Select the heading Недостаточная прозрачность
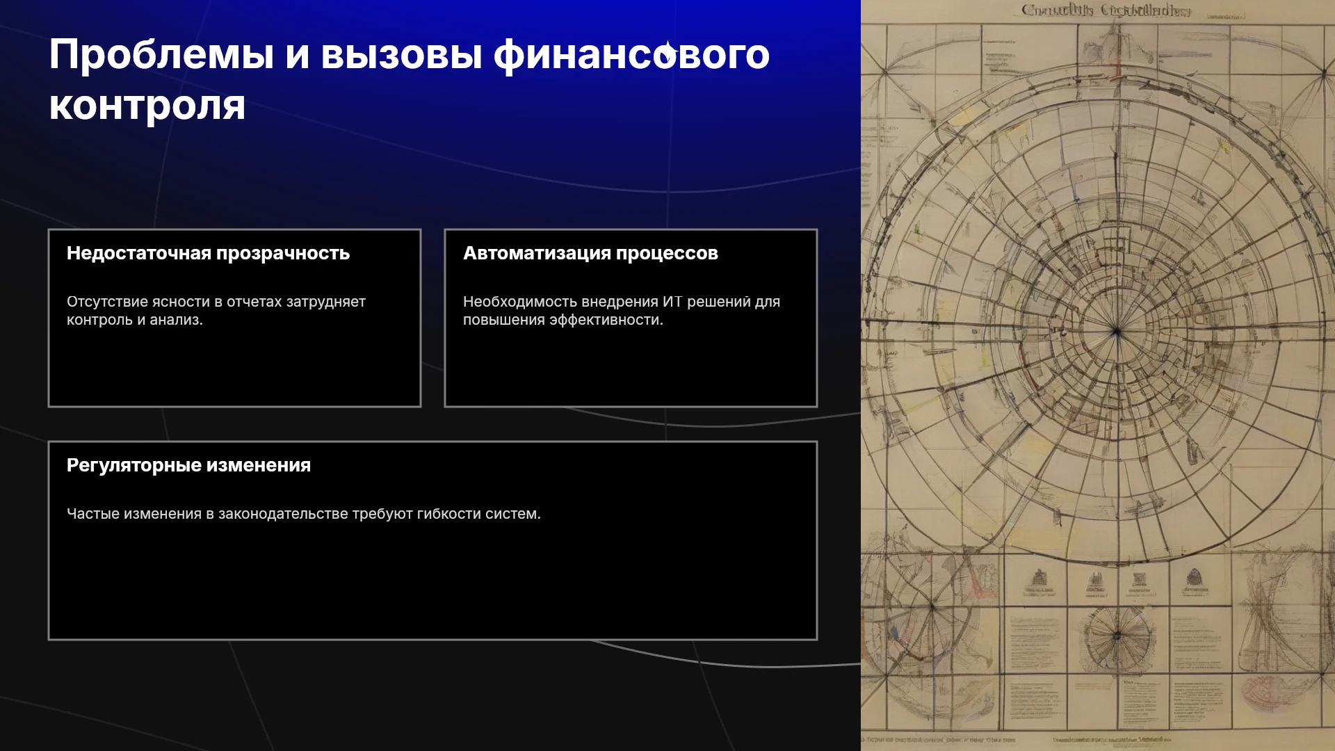 pyautogui.click(x=208, y=253)
